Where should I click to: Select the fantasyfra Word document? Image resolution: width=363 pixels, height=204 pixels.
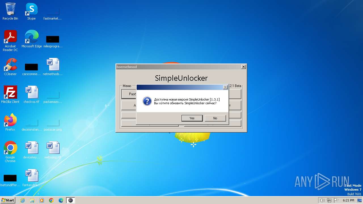pyautogui.click(x=31, y=178)
